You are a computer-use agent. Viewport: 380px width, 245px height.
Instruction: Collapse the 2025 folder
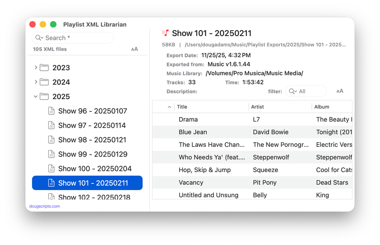point(36,96)
